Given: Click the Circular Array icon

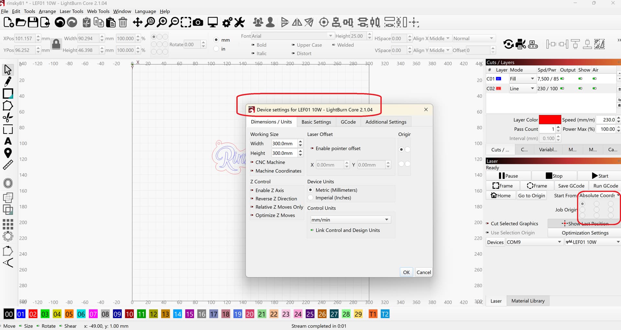Looking at the screenshot, I should point(8,236).
